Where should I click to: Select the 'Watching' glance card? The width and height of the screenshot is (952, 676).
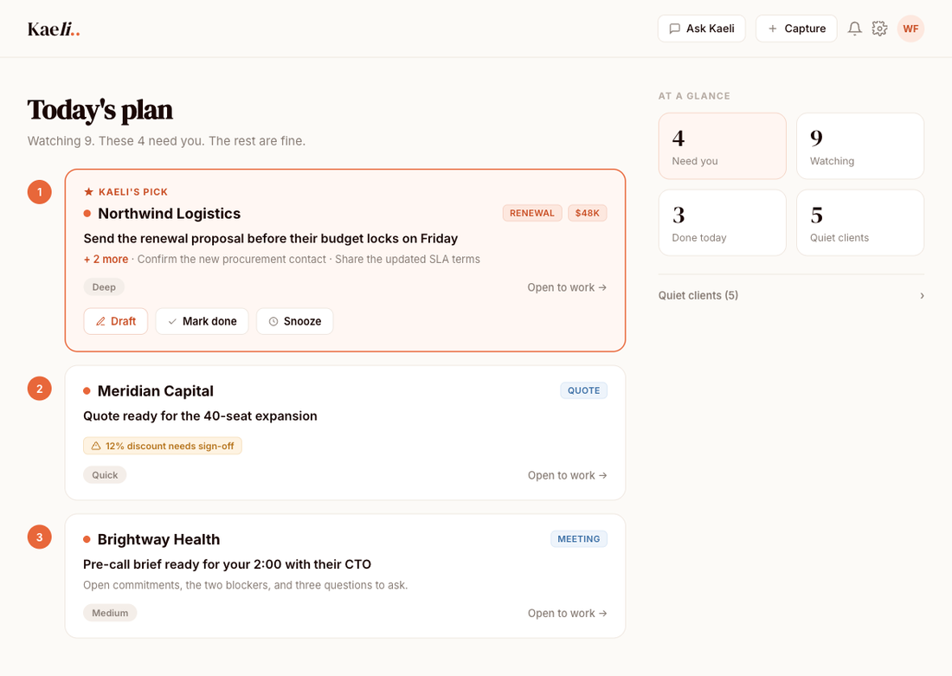[860, 145]
